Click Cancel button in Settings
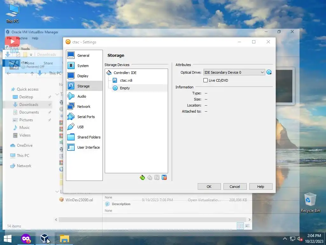 point(235,187)
